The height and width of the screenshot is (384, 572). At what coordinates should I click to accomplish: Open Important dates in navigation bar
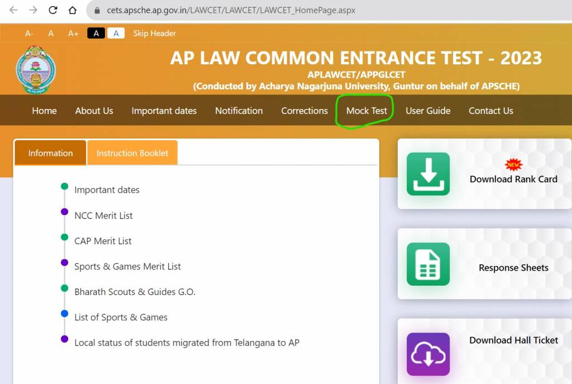tap(164, 111)
